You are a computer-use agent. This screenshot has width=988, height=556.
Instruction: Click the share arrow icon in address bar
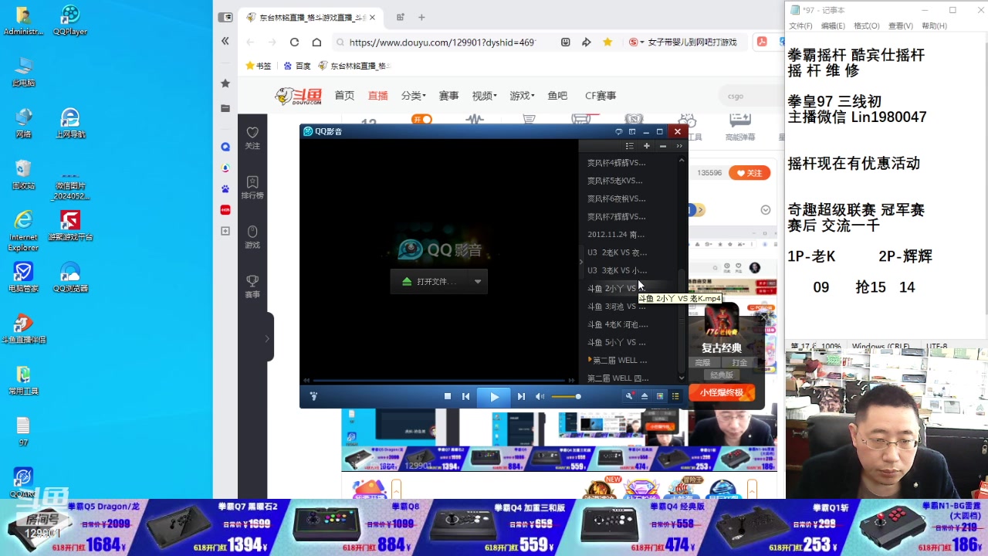[586, 42]
